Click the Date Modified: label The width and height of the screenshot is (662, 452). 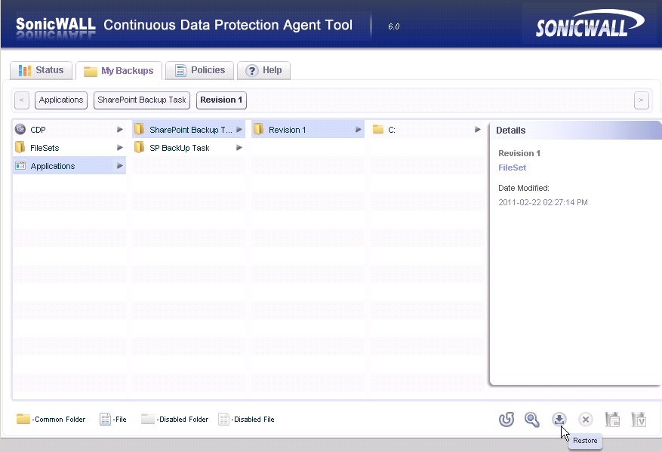(524, 188)
